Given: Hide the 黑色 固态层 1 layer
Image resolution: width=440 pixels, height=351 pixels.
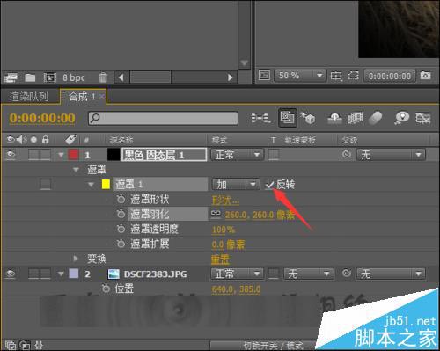Looking at the screenshot, I should pos(11,155).
